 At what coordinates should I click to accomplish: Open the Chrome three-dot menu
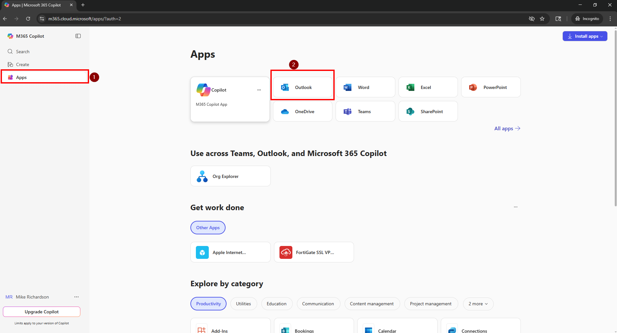tap(610, 19)
